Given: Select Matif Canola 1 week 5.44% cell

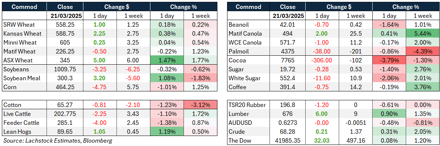Looking at the screenshot, I should (423, 34).
